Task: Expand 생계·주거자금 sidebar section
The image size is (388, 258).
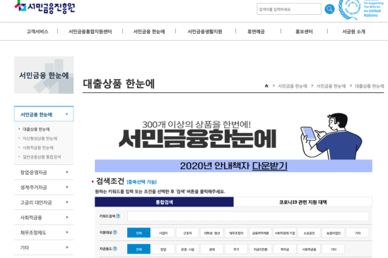Action: click(x=44, y=188)
